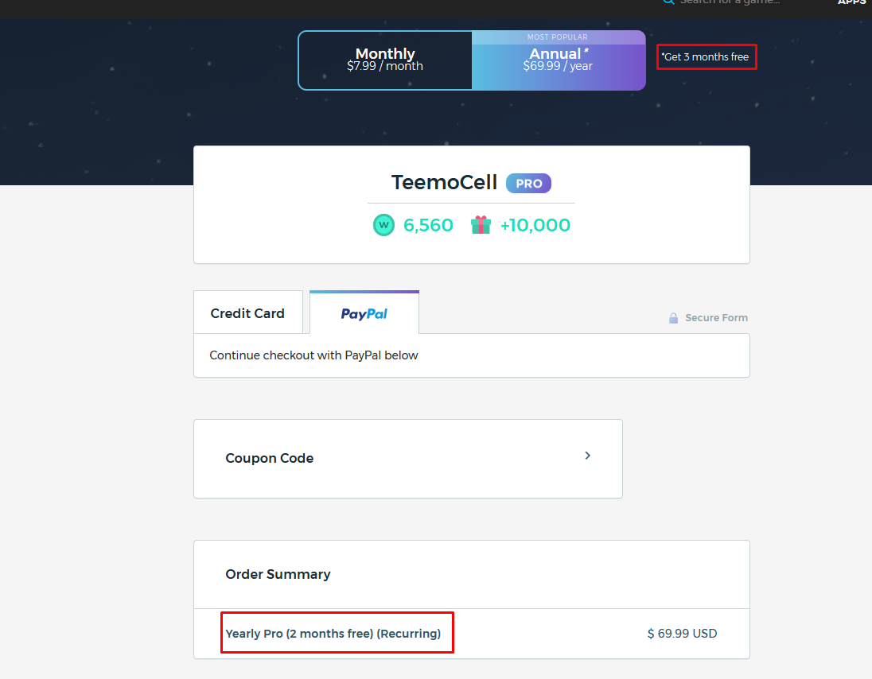Click the search magnifier icon
872x679 pixels.
[x=669, y=2]
